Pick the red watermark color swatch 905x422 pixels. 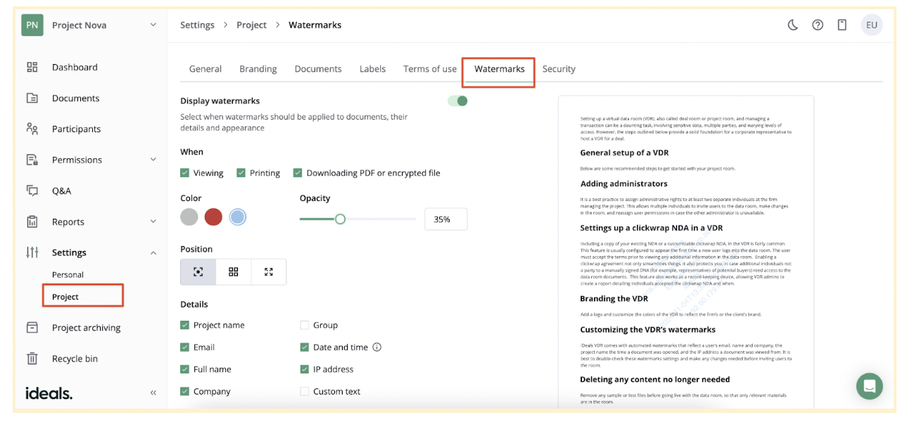point(213,217)
